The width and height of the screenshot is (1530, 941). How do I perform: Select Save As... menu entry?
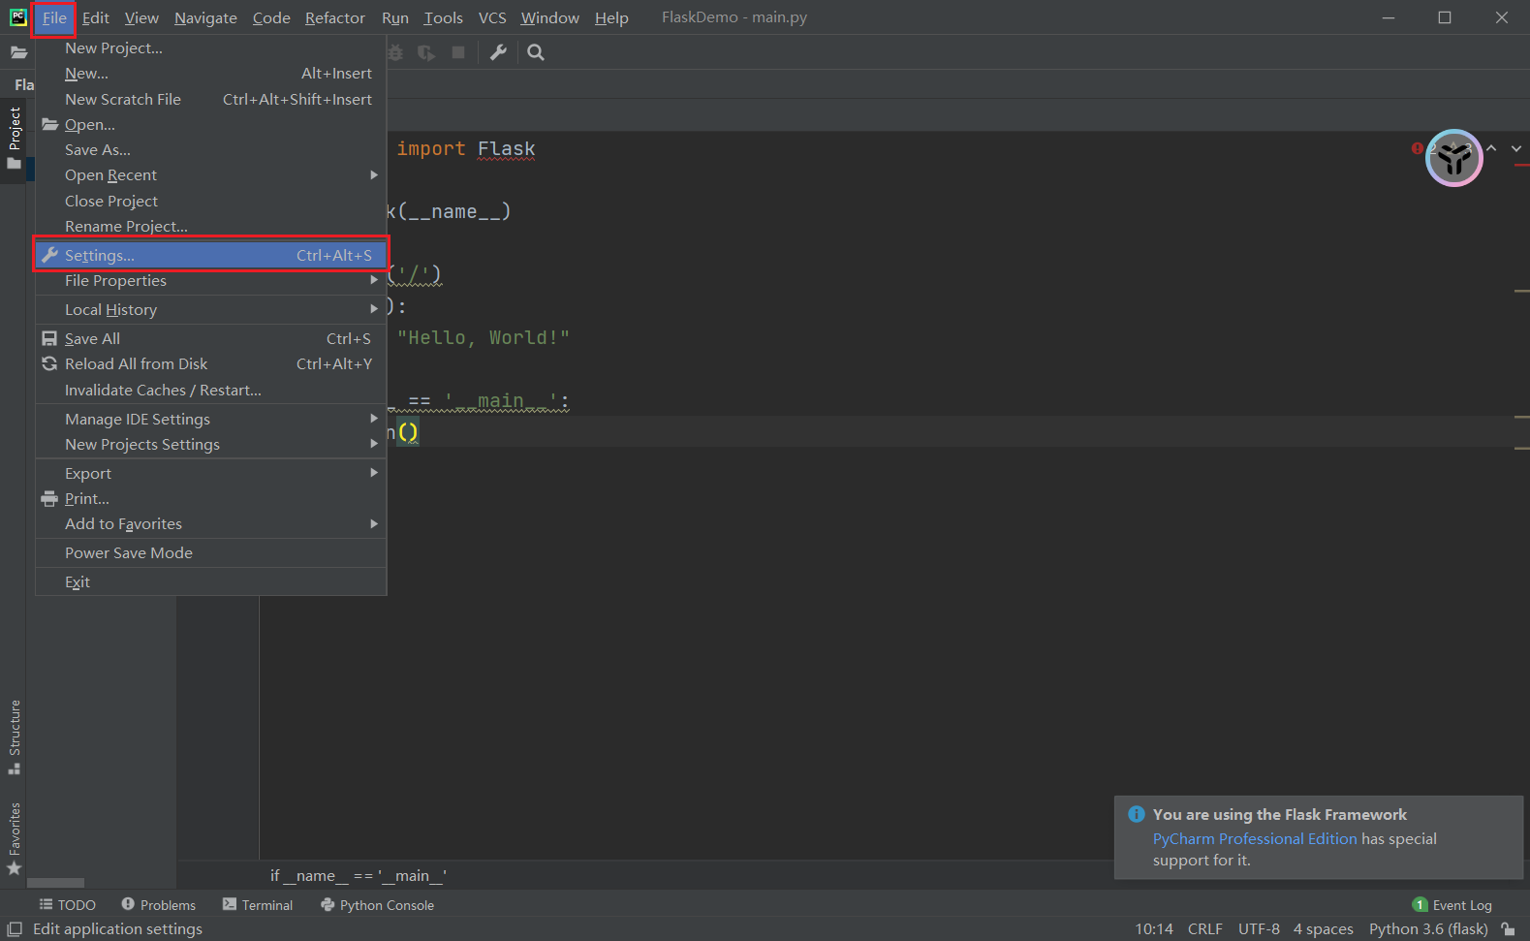pos(211,149)
